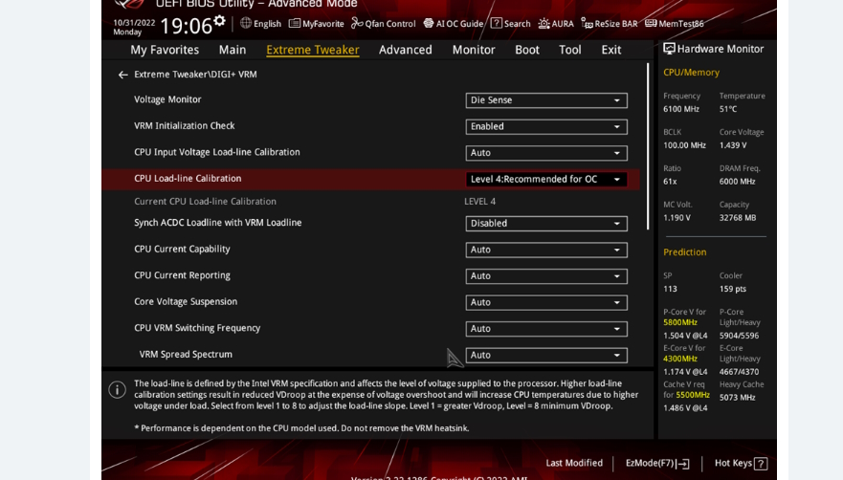Click the settings gear beside the clock

point(219,21)
